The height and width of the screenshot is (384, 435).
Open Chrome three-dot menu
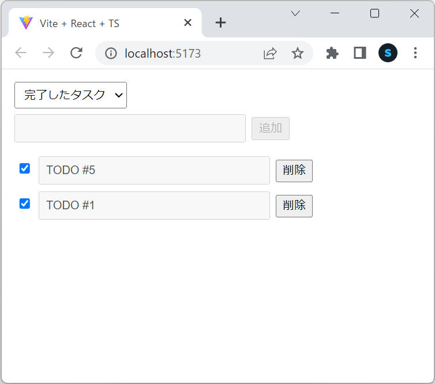click(415, 52)
